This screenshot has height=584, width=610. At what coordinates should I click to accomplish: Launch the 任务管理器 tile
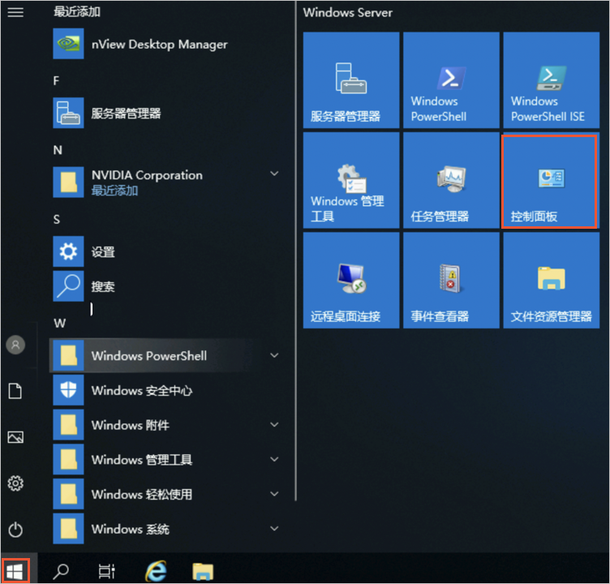[x=450, y=182]
